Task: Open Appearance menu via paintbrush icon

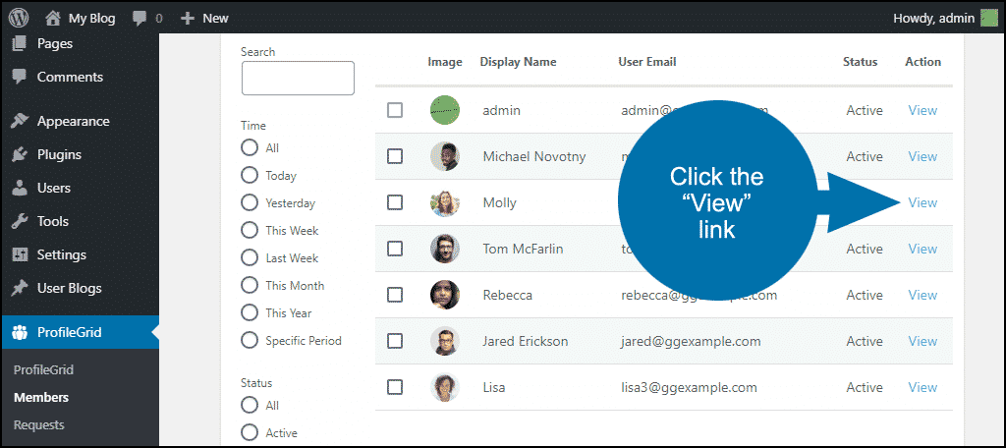Action: 20,121
